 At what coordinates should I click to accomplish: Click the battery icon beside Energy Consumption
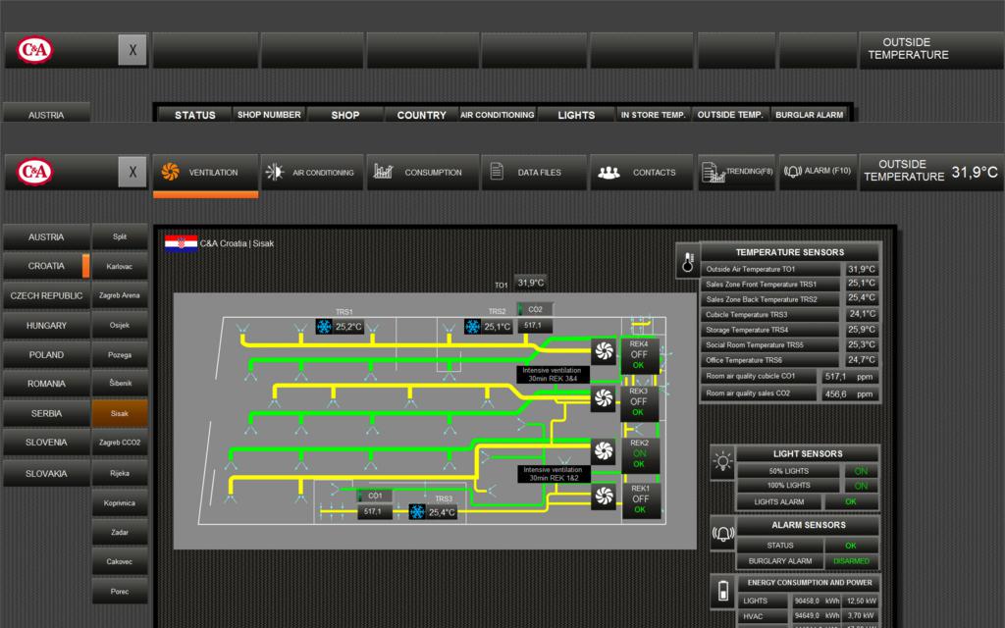pos(723,592)
